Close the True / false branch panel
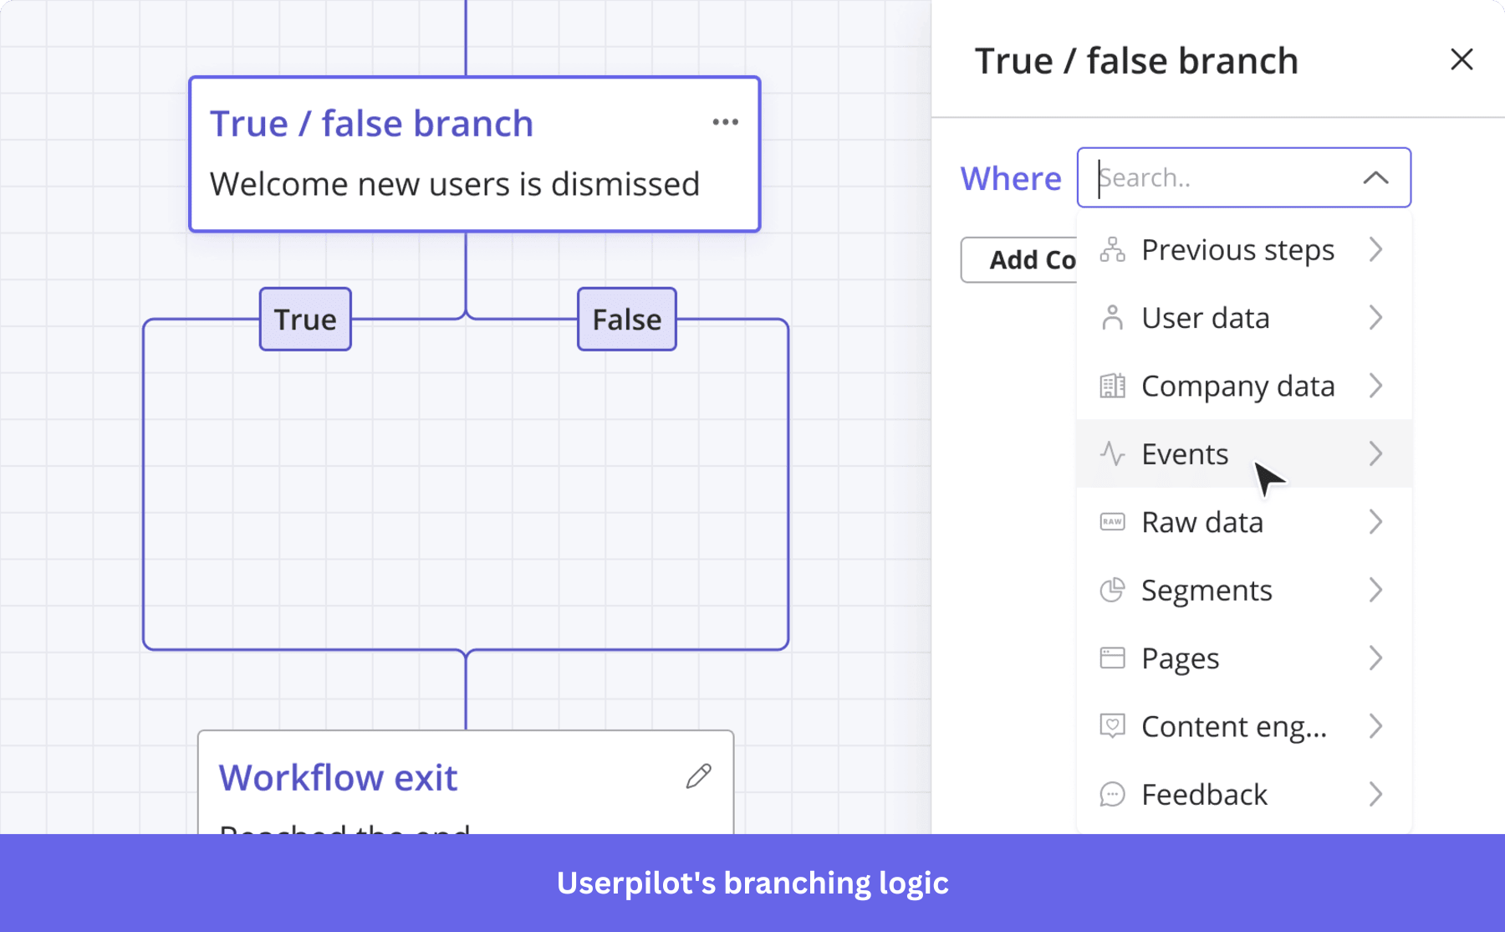The image size is (1505, 932). [x=1462, y=59]
